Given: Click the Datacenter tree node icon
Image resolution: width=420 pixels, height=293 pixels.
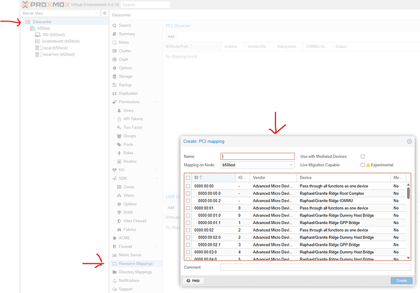Looking at the screenshot, I should pyautogui.click(x=27, y=22).
